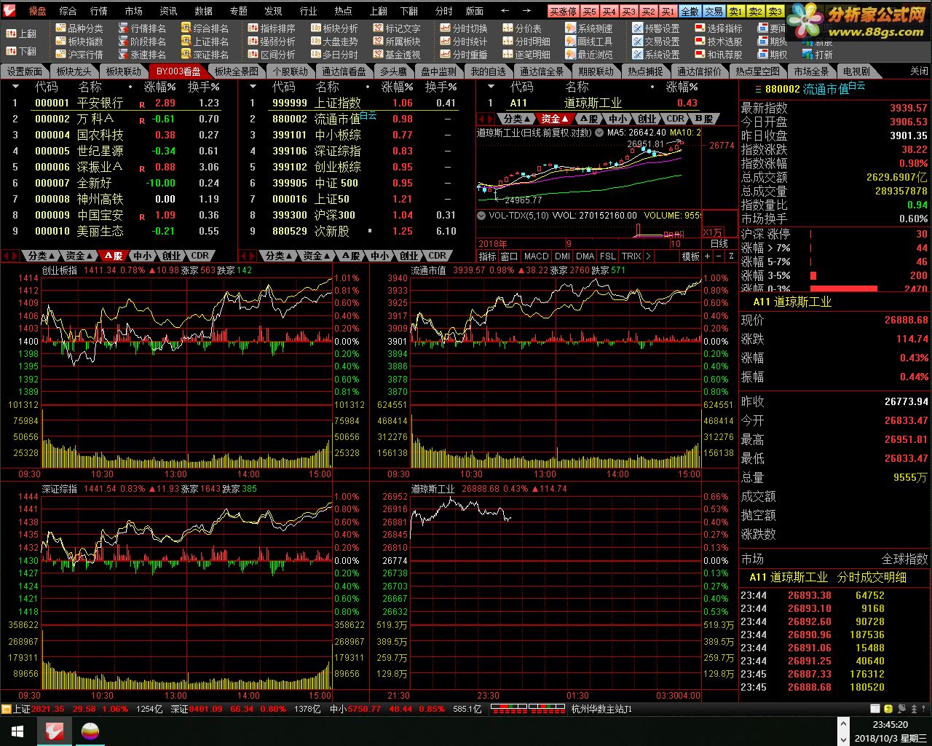Switch to the 热点星空图 tab
The image size is (932, 746).
click(757, 71)
